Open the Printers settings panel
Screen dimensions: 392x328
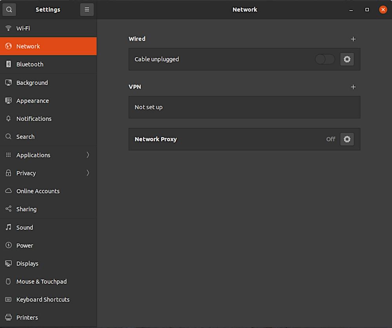pyautogui.click(x=27, y=317)
